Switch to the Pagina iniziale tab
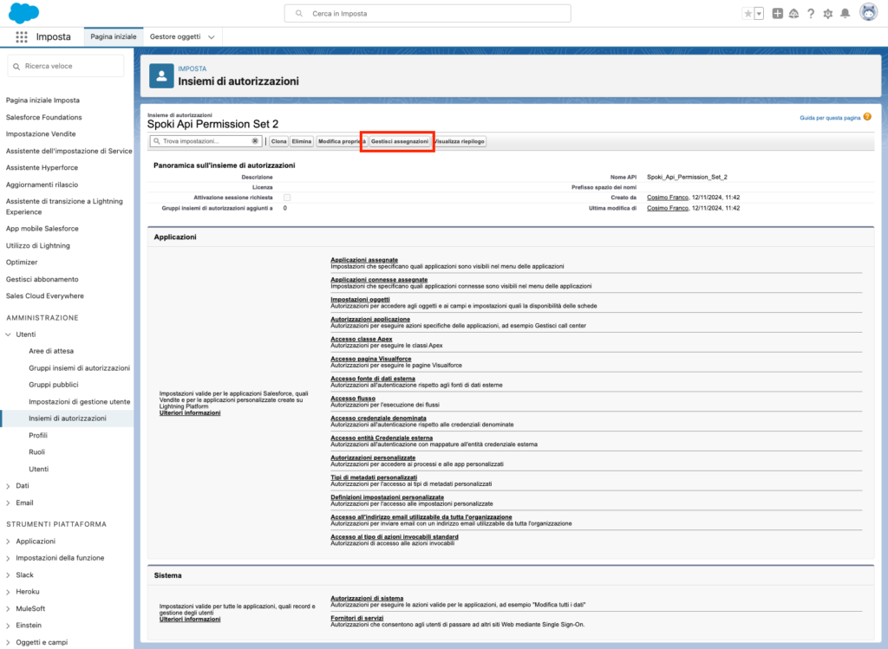The image size is (888, 649). 113,37
